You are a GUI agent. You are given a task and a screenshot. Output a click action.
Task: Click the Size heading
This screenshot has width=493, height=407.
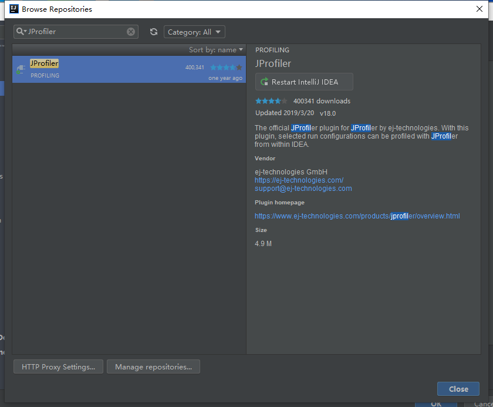coord(261,230)
